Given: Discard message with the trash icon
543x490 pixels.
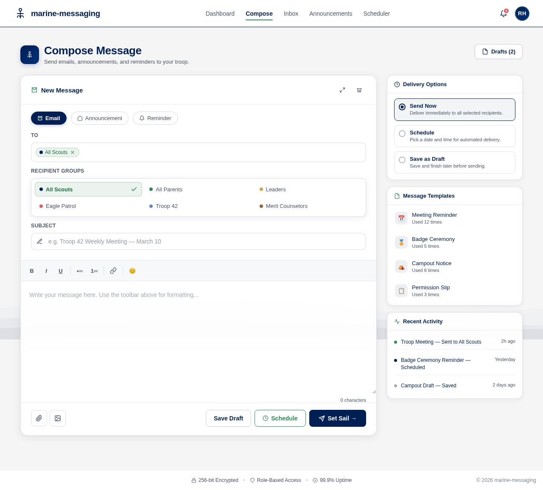Looking at the screenshot, I should click(x=359, y=90).
